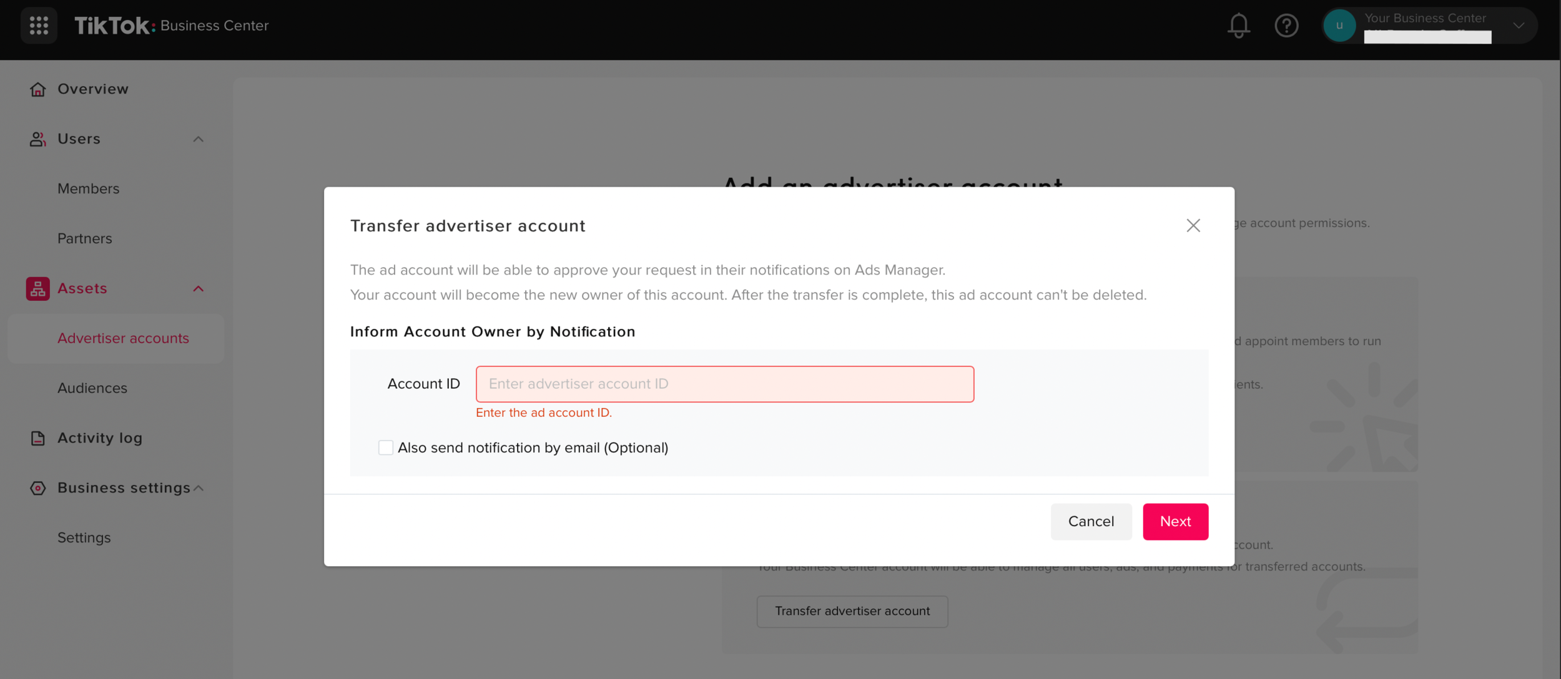
Task: Click the Business settings label
Action: [x=124, y=488]
